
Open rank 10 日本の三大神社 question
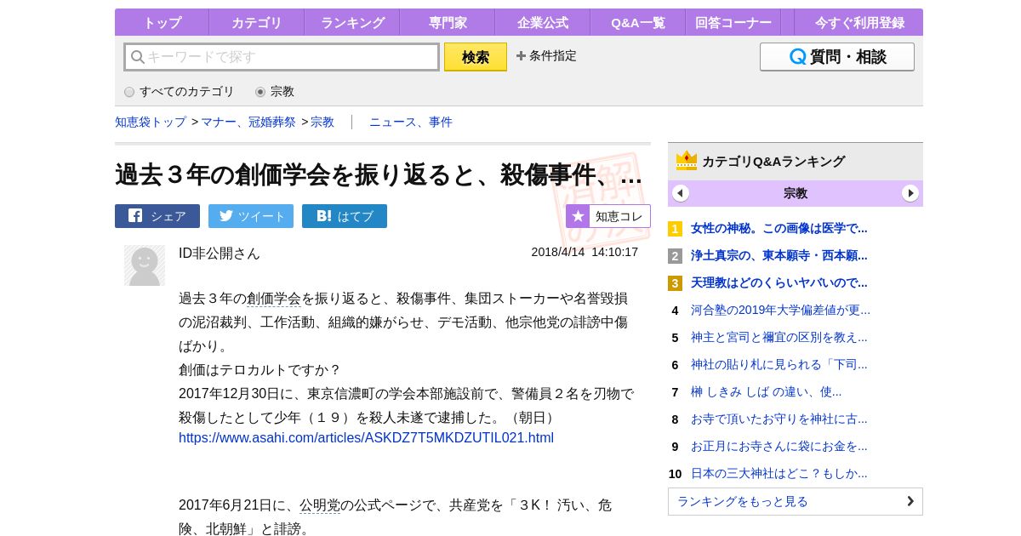click(x=779, y=473)
